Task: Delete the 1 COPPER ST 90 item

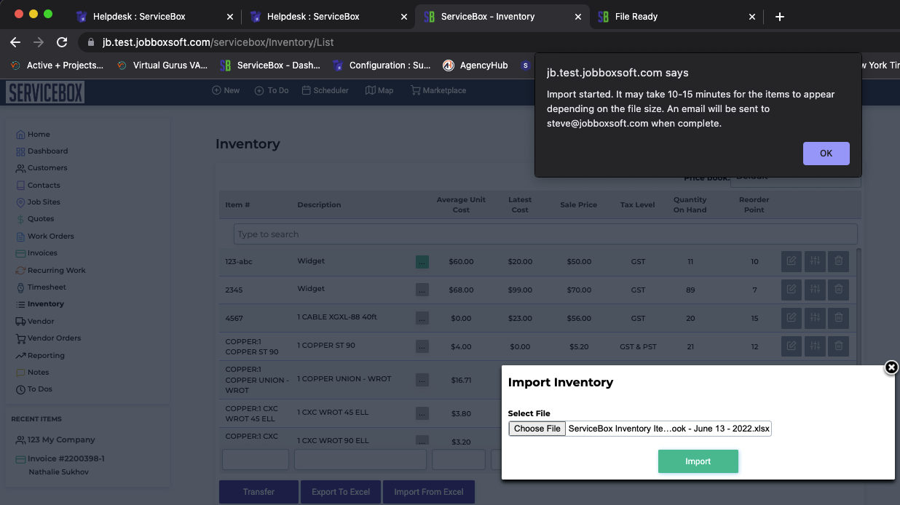Action: coord(838,346)
